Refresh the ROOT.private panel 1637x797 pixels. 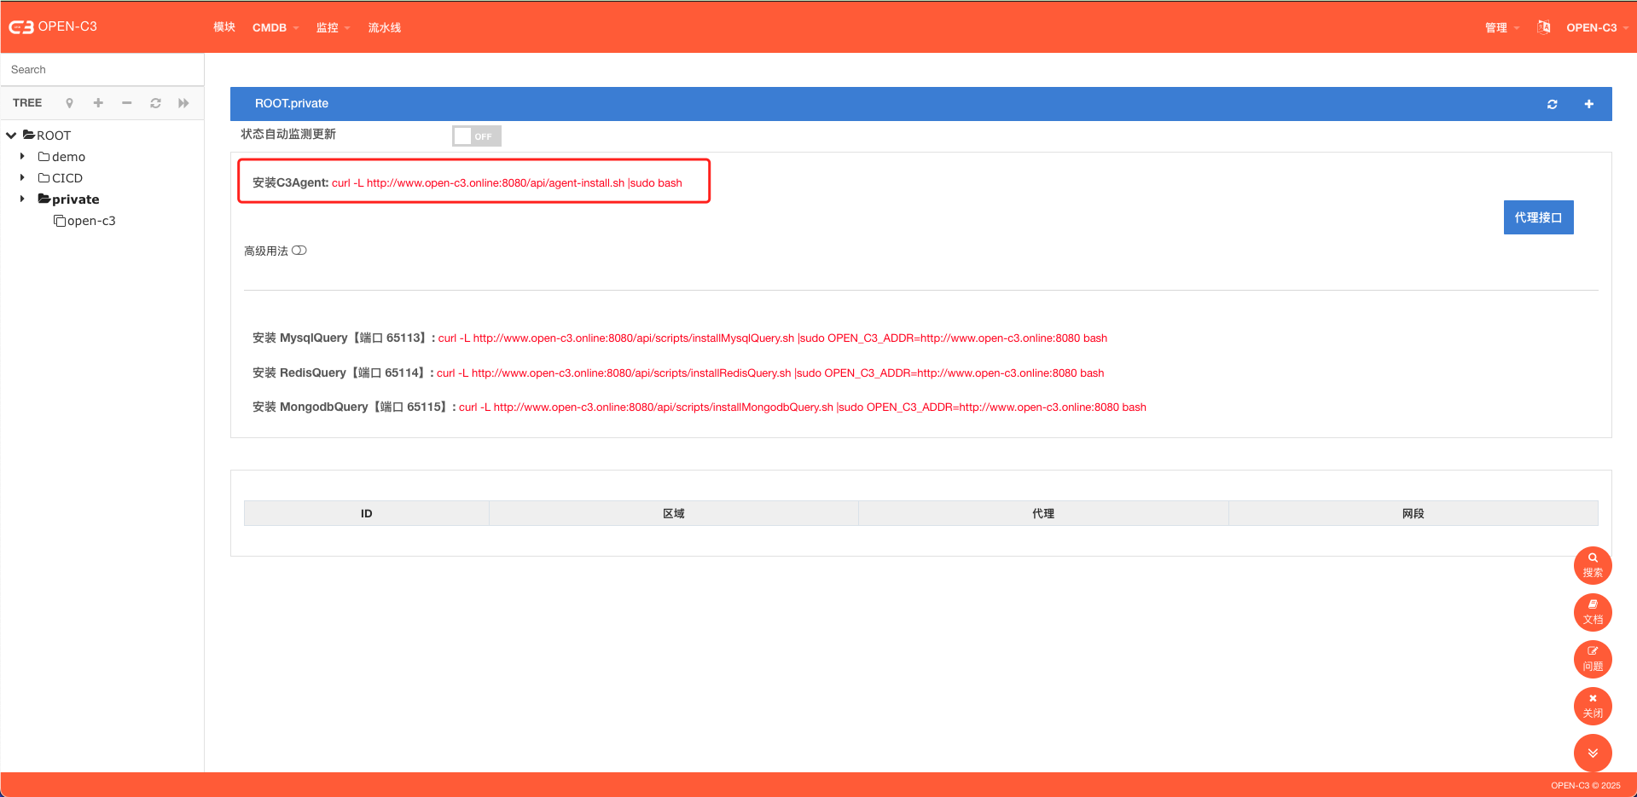[x=1552, y=104]
